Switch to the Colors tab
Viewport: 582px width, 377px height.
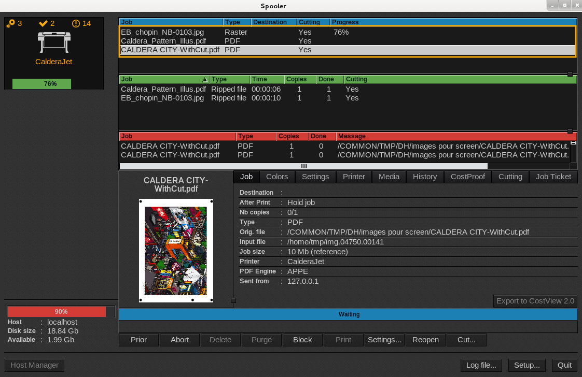[x=277, y=177]
